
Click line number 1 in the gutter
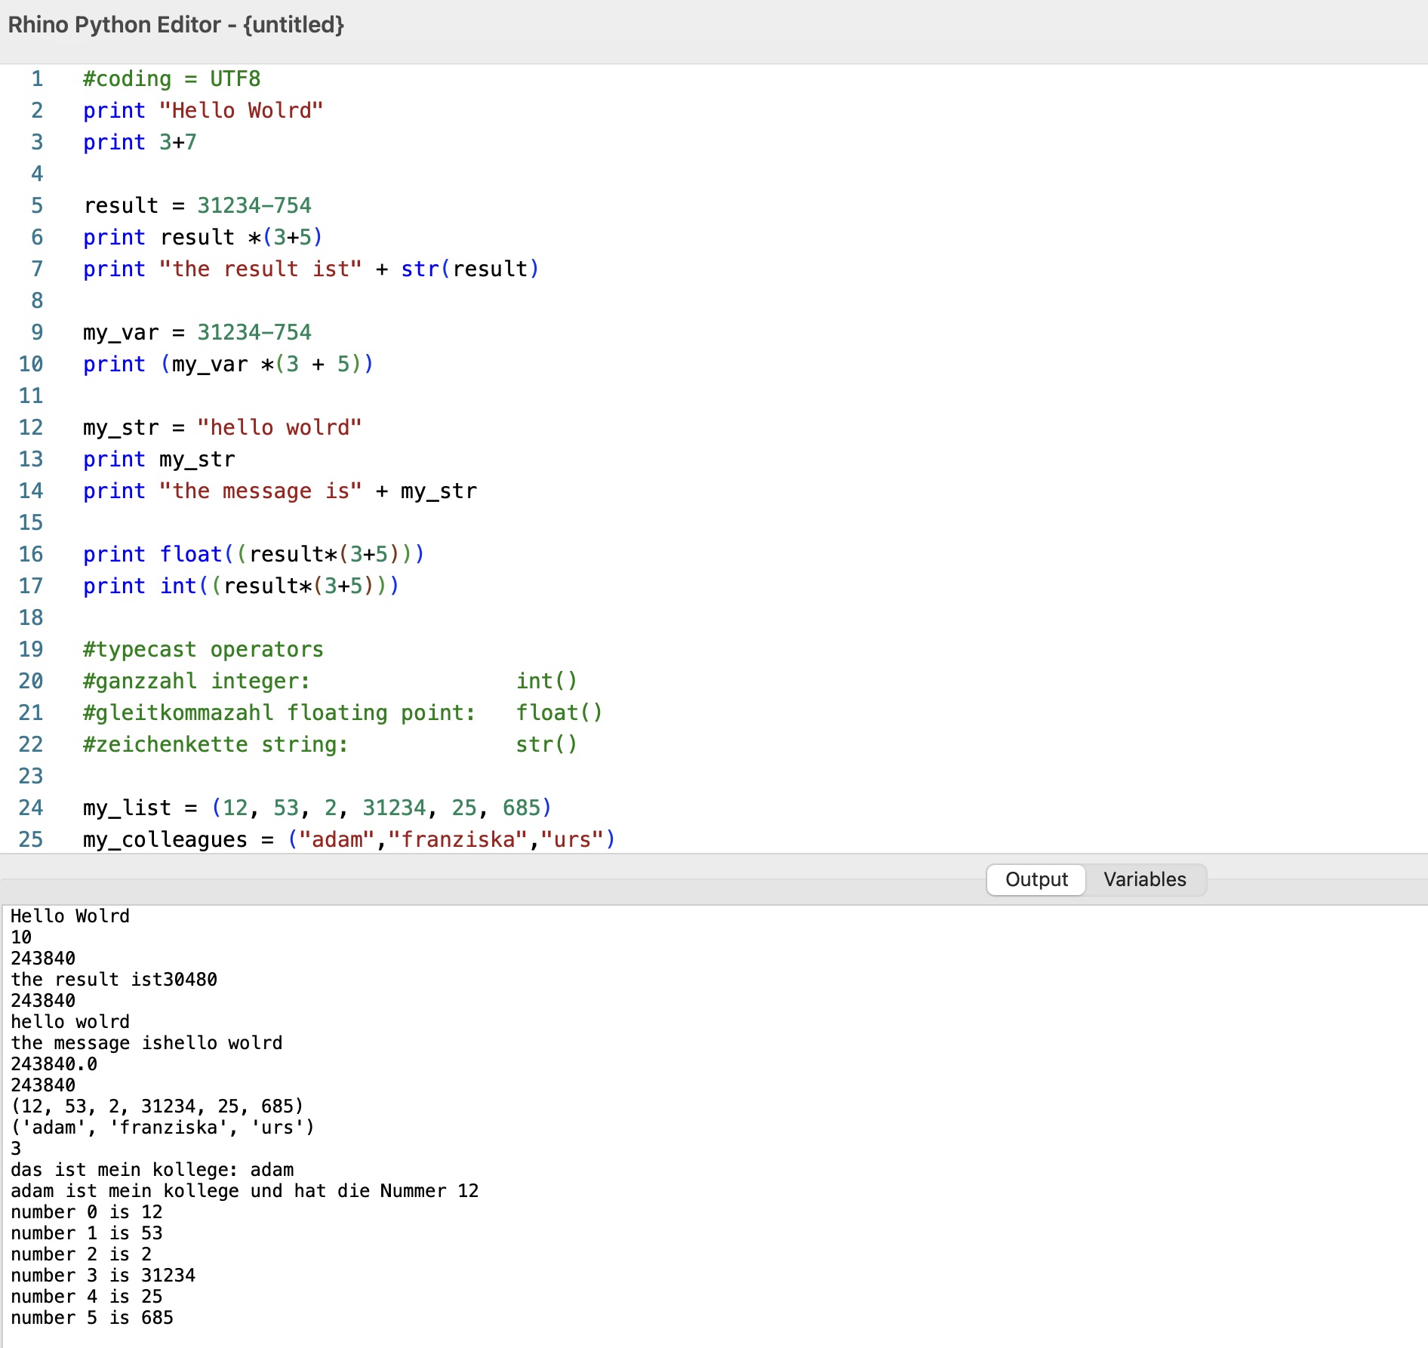(x=36, y=78)
